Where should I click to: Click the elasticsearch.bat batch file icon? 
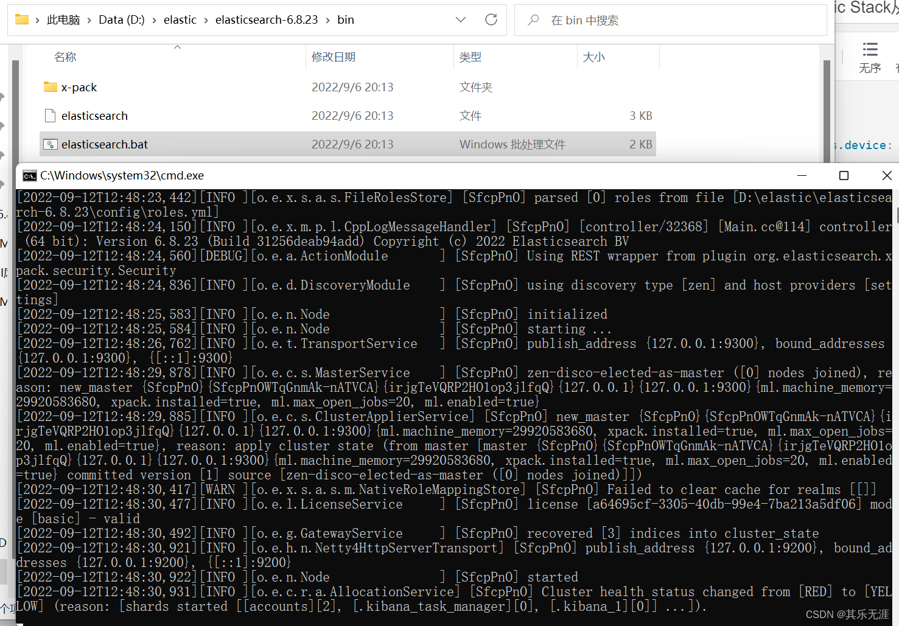tap(51, 144)
